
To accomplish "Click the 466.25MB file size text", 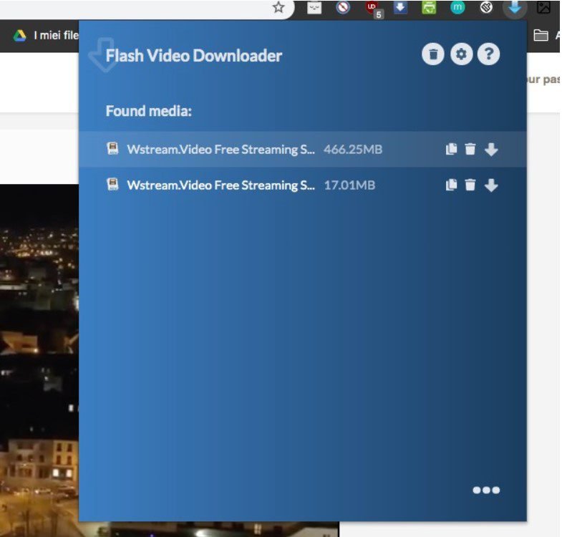I will (x=353, y=149).
